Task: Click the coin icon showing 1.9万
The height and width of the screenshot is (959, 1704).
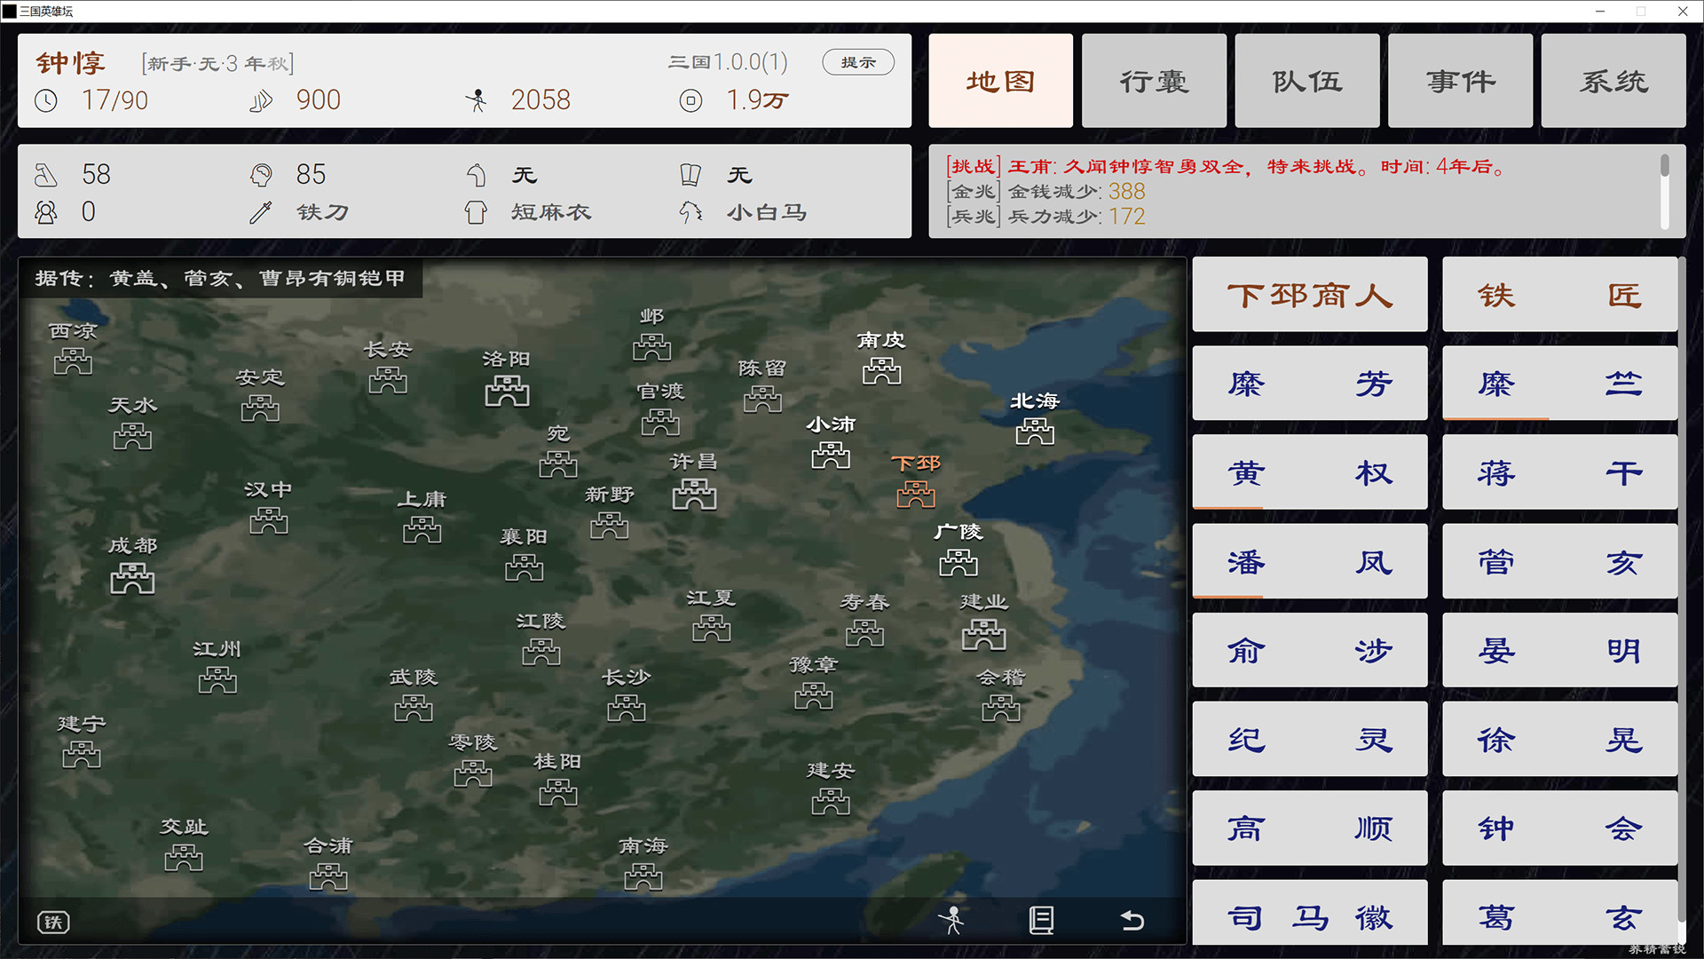Action: coord(690,100)
